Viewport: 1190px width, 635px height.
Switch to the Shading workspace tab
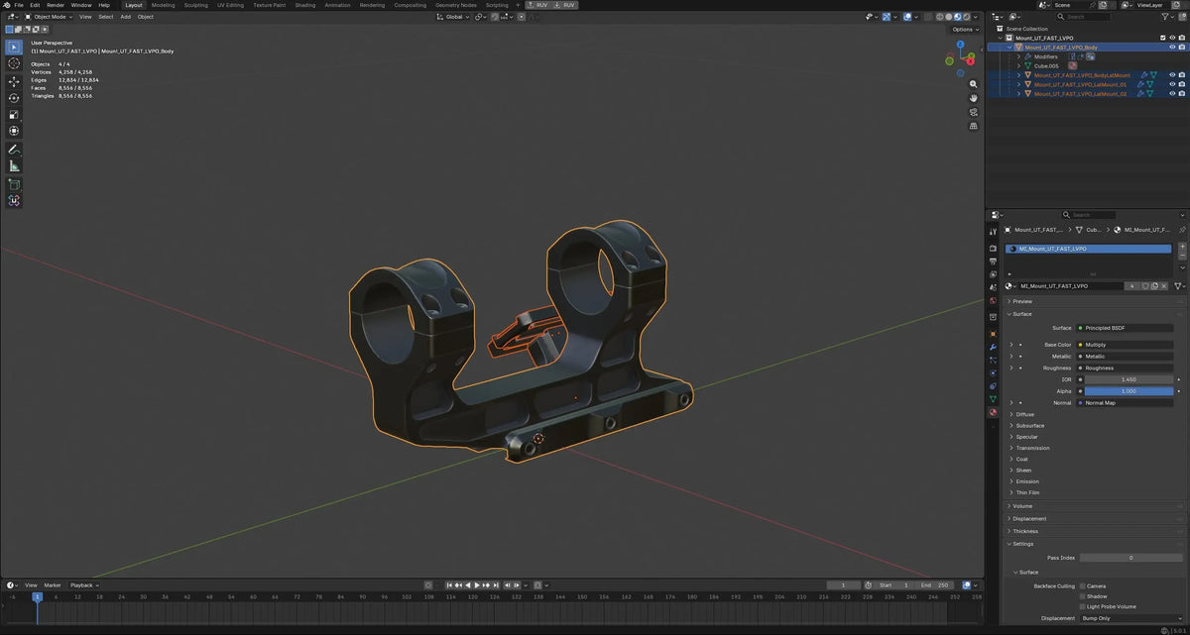305,5
